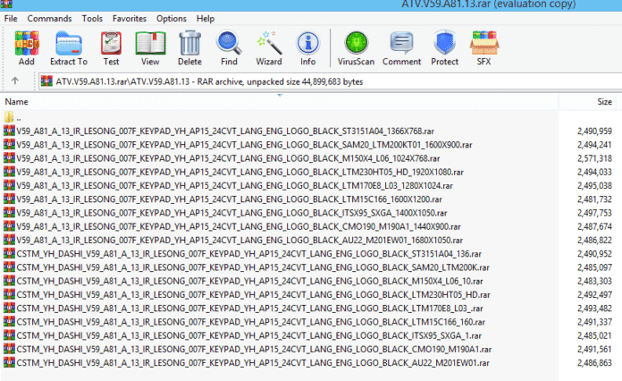The width and height of the screenshot is (622, 381).
Task: Open the Commands menu
Action: (49, 18)
